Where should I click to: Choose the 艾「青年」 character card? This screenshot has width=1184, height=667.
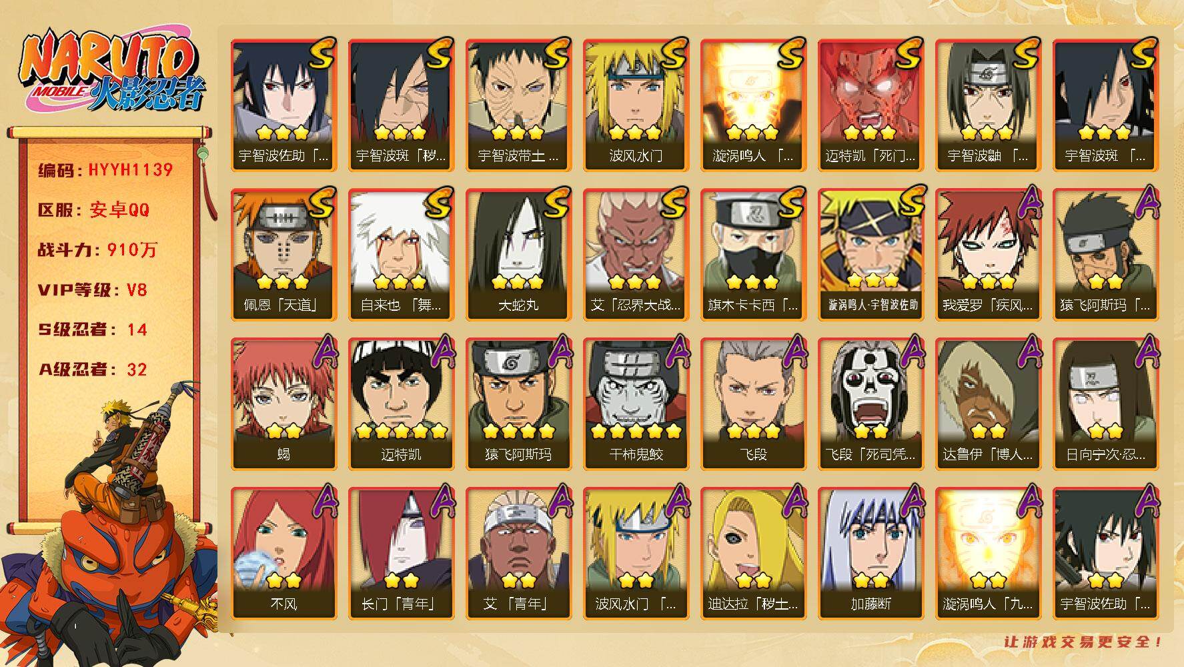point(518,553)
